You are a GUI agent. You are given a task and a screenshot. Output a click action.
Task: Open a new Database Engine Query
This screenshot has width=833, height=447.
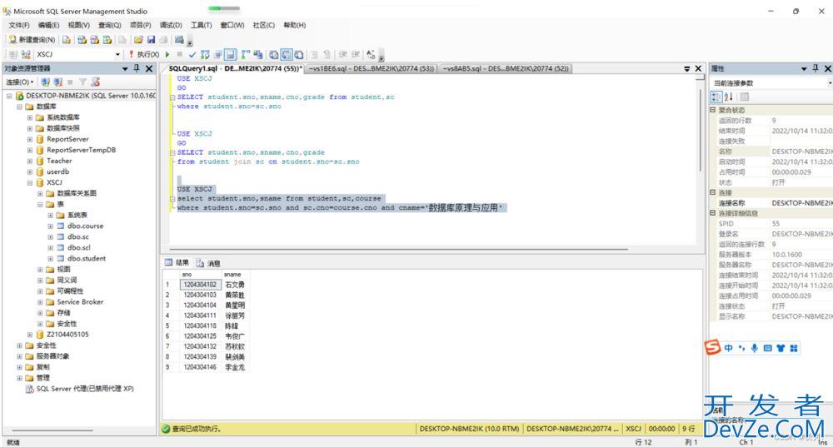coord(67,40)
